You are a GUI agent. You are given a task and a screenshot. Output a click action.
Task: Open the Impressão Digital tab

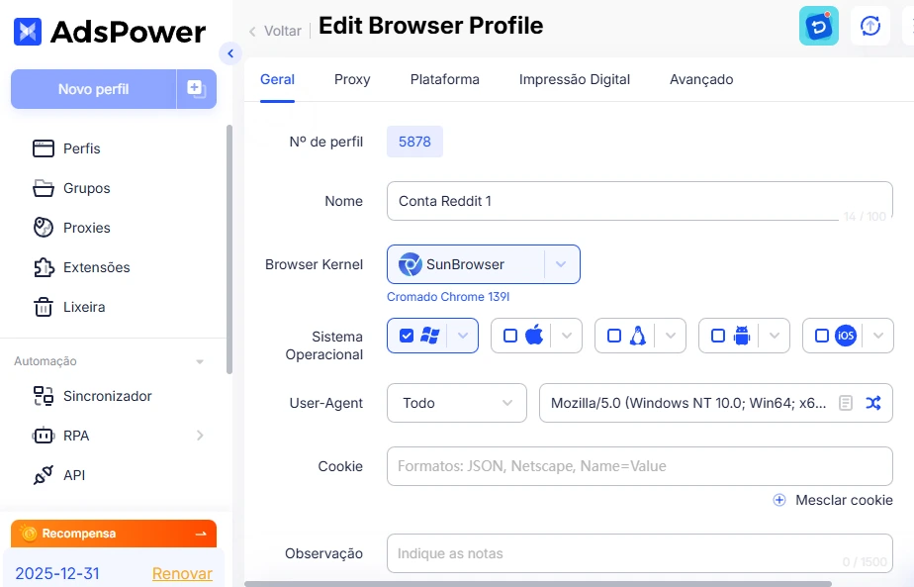click(x=574, y=79)
